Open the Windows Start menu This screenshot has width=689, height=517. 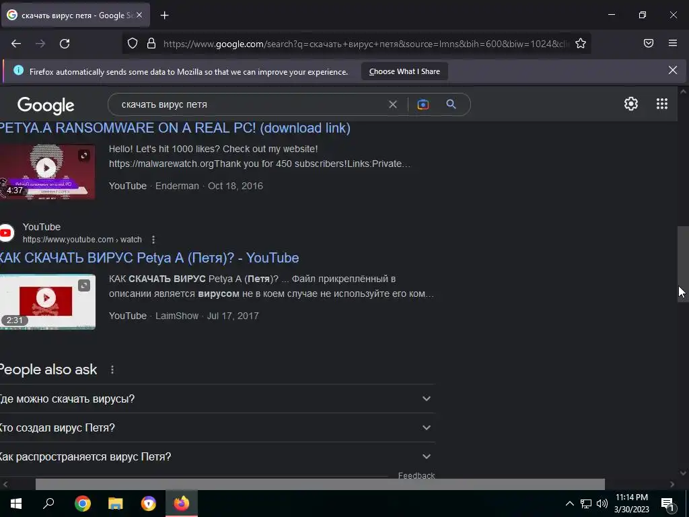[x=16, y=503]
